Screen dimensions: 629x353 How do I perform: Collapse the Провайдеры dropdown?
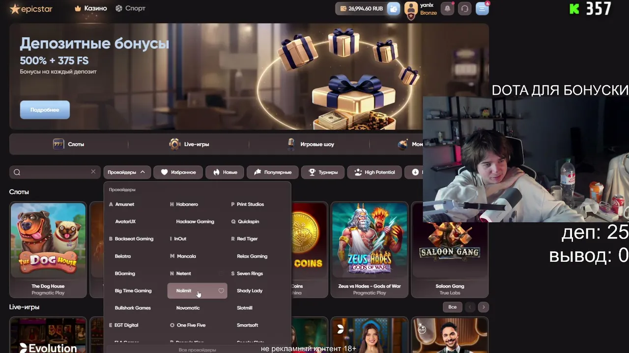pos(127,172)
